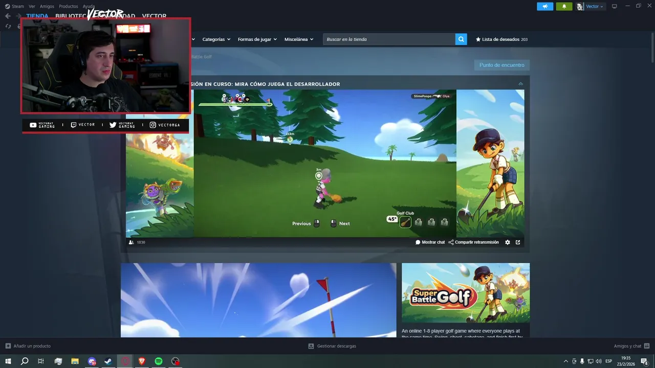Click Previous in the broadcast video
This screenshot has height=368, width=655.
pos(305,223)
